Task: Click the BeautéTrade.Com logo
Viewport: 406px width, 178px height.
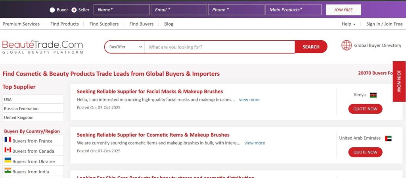Action: pos(43,47)
